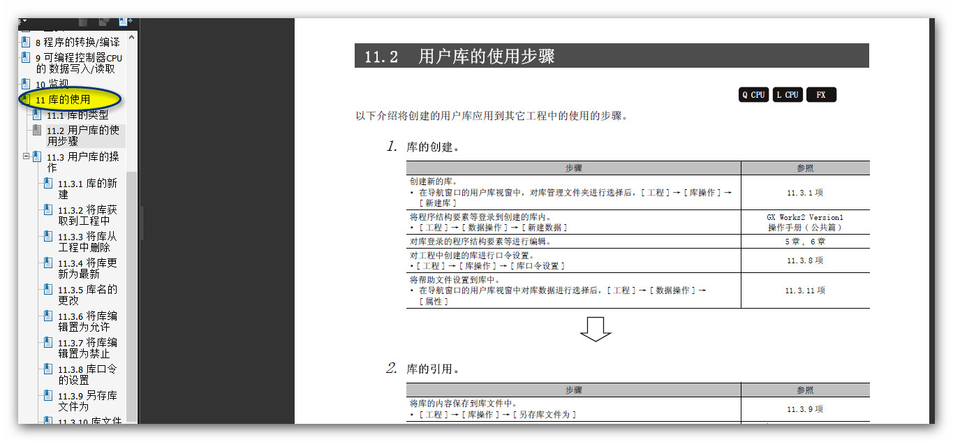Open the bookmarks panel options dropdown arrow
Image resolution: width=953 pixels, height=442 pixels.
coord(24,22)
